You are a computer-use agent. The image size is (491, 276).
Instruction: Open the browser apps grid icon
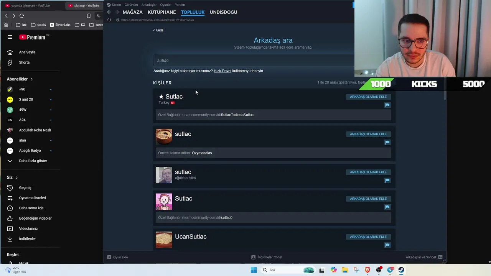6,25
